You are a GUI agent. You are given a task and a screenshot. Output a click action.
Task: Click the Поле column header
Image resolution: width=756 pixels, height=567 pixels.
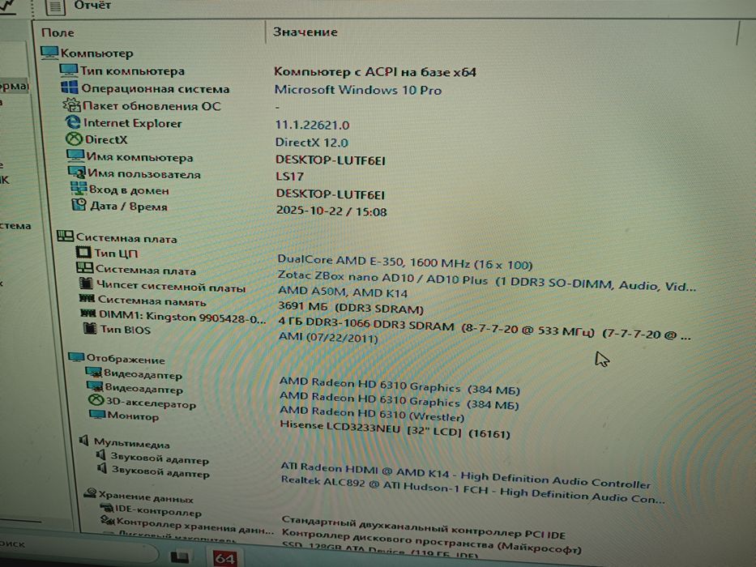(58, 32)
